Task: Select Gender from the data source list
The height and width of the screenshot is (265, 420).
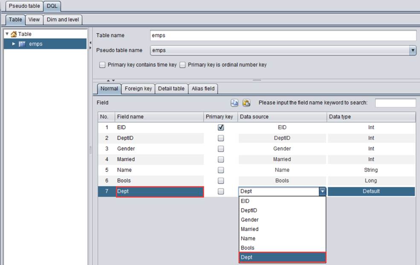Action: (x=250, y=220)
